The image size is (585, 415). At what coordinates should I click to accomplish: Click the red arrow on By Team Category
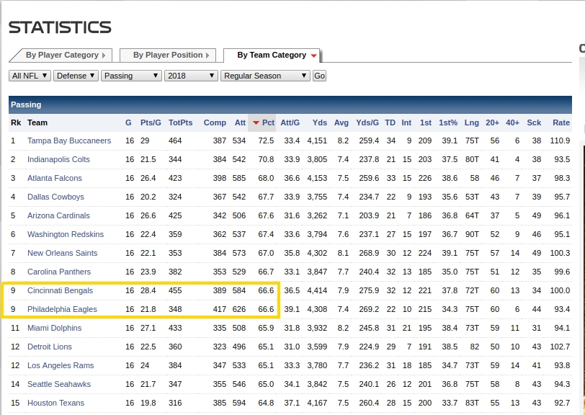[313, 55]
